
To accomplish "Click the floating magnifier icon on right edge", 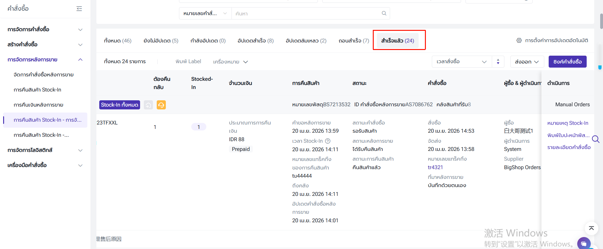I will coord(595,139).
